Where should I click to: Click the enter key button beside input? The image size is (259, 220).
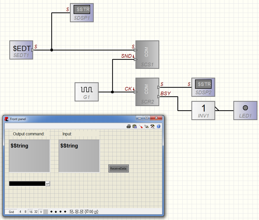pos(48,184)
